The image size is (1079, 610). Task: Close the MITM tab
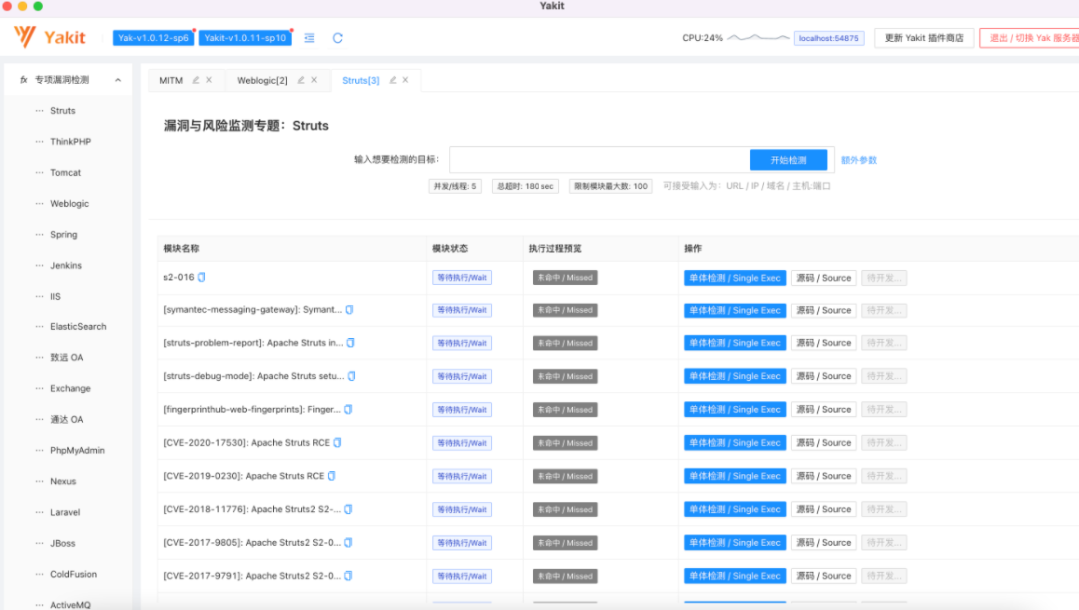click(209, 80)
